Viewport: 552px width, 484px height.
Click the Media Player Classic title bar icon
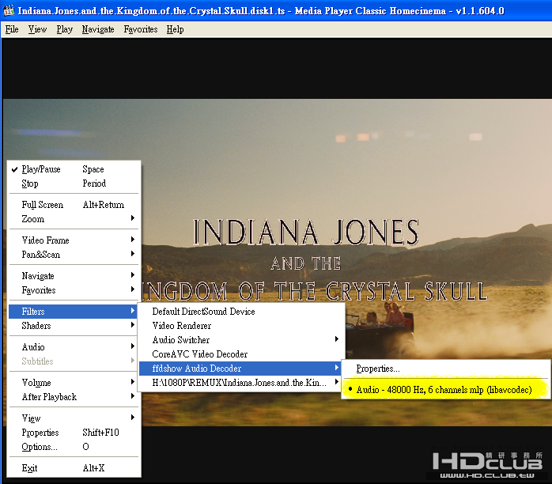coord(9,10)
